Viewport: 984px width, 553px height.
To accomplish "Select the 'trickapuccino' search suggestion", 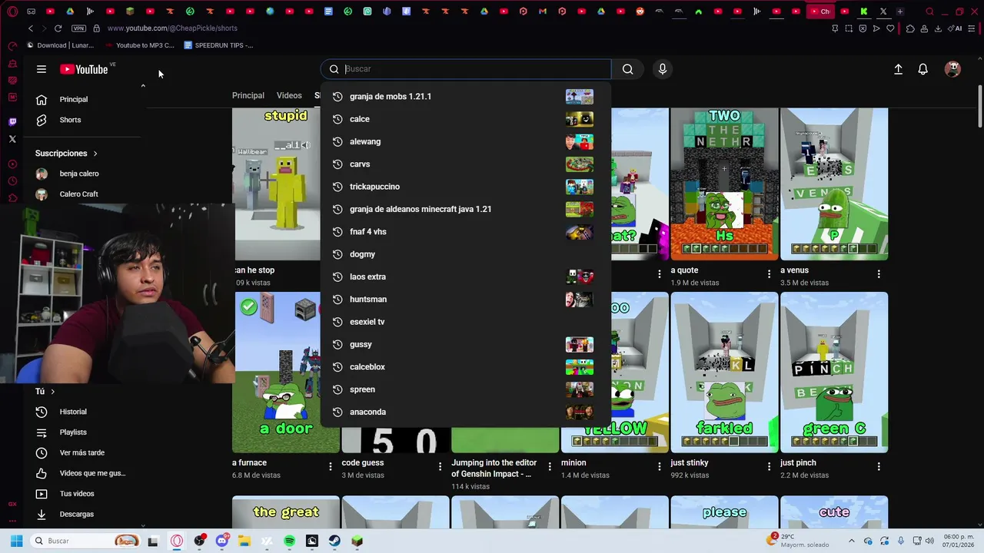I will click(466, 187).
